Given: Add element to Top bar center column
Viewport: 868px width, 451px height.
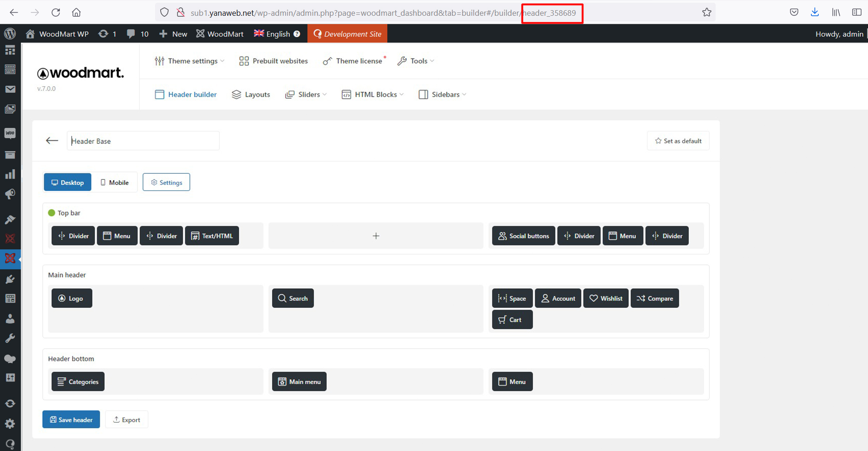Looking at the screenshot, I should pos(376,236).
